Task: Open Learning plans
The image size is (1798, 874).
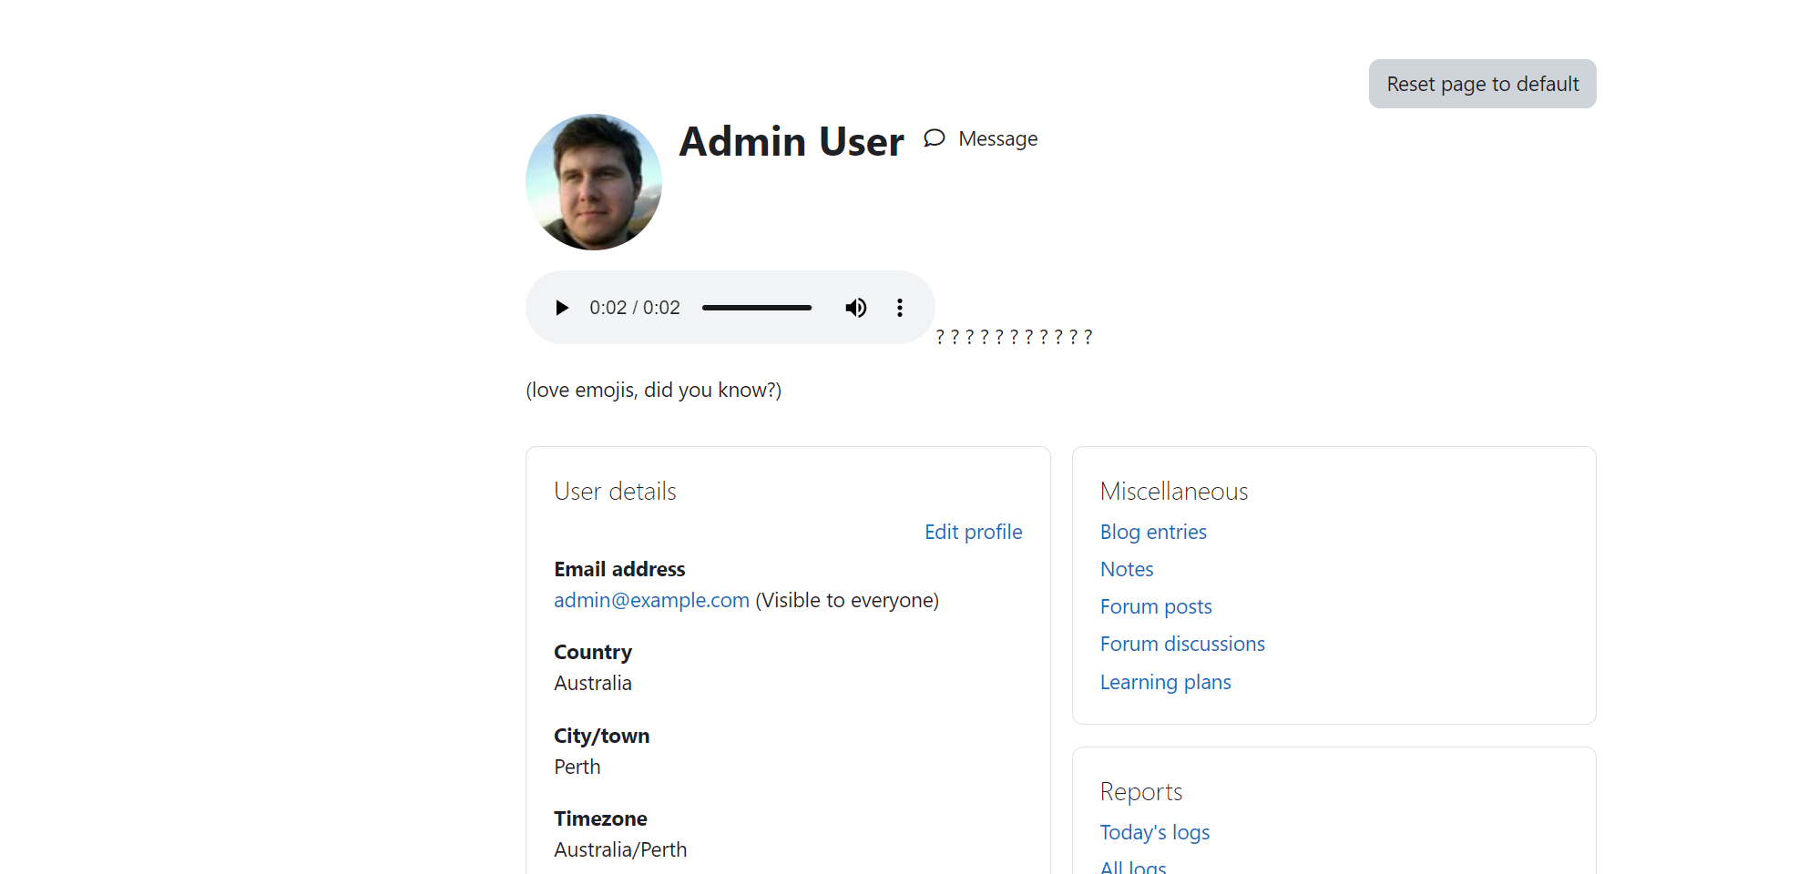Action: tap(1165, 682)
